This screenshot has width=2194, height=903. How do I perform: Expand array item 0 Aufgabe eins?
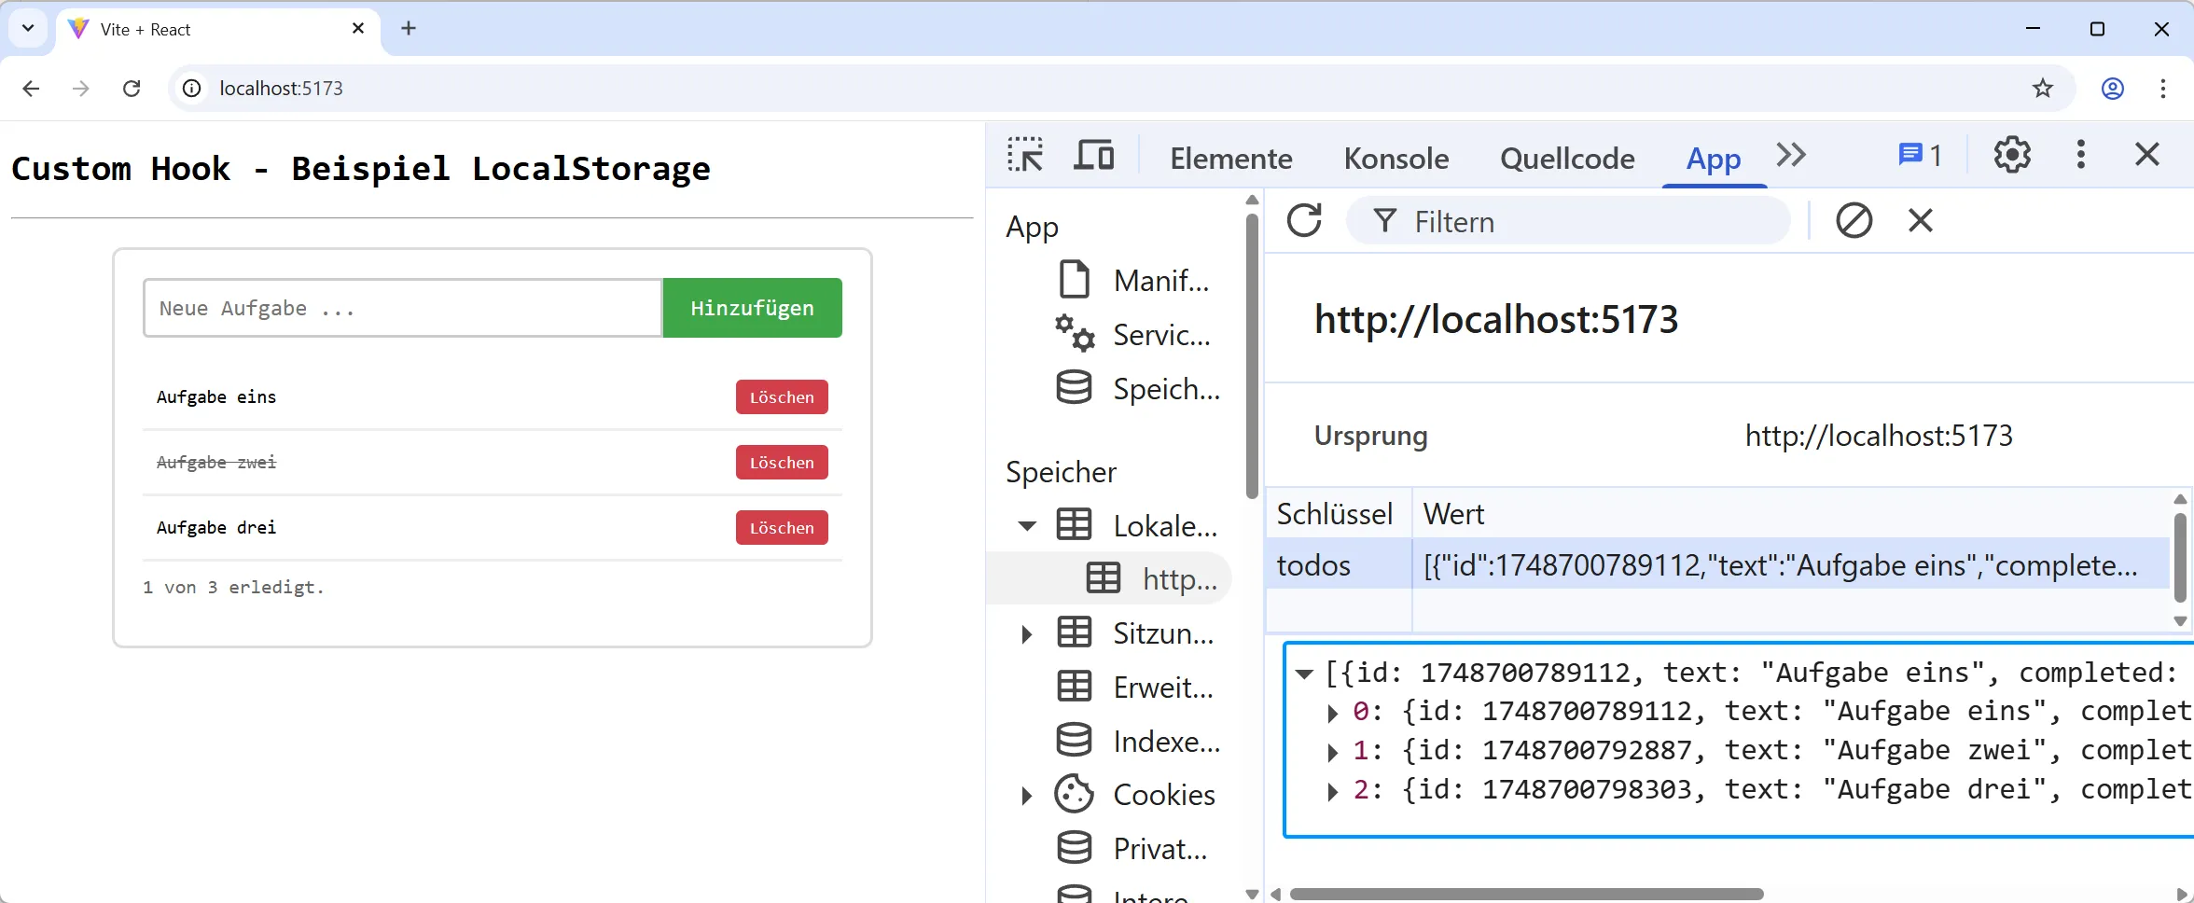click(x=1333, y=713)
